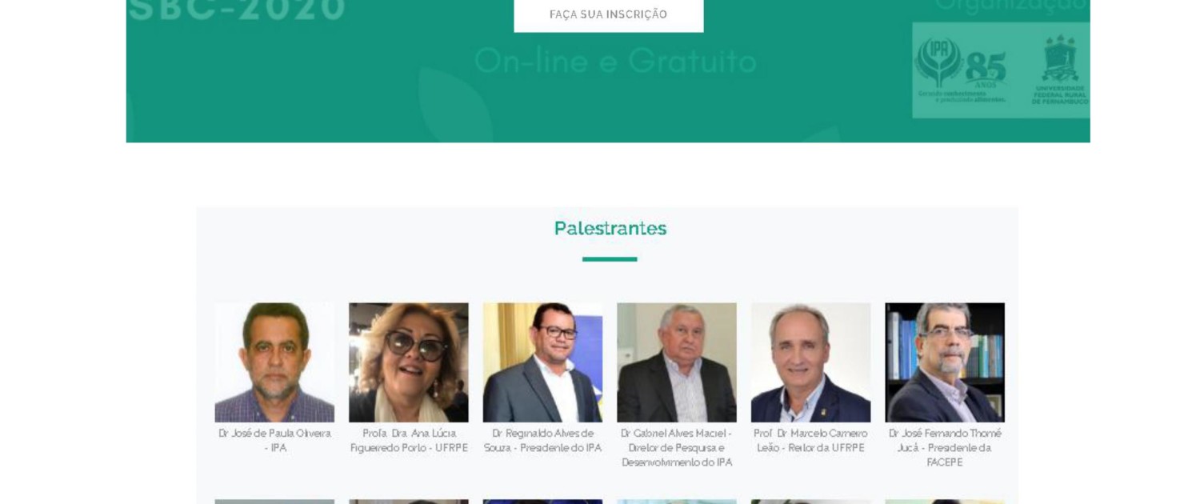
Task: Click the On-line e Gratuito banner text
Action: click(x=615, y=61)
